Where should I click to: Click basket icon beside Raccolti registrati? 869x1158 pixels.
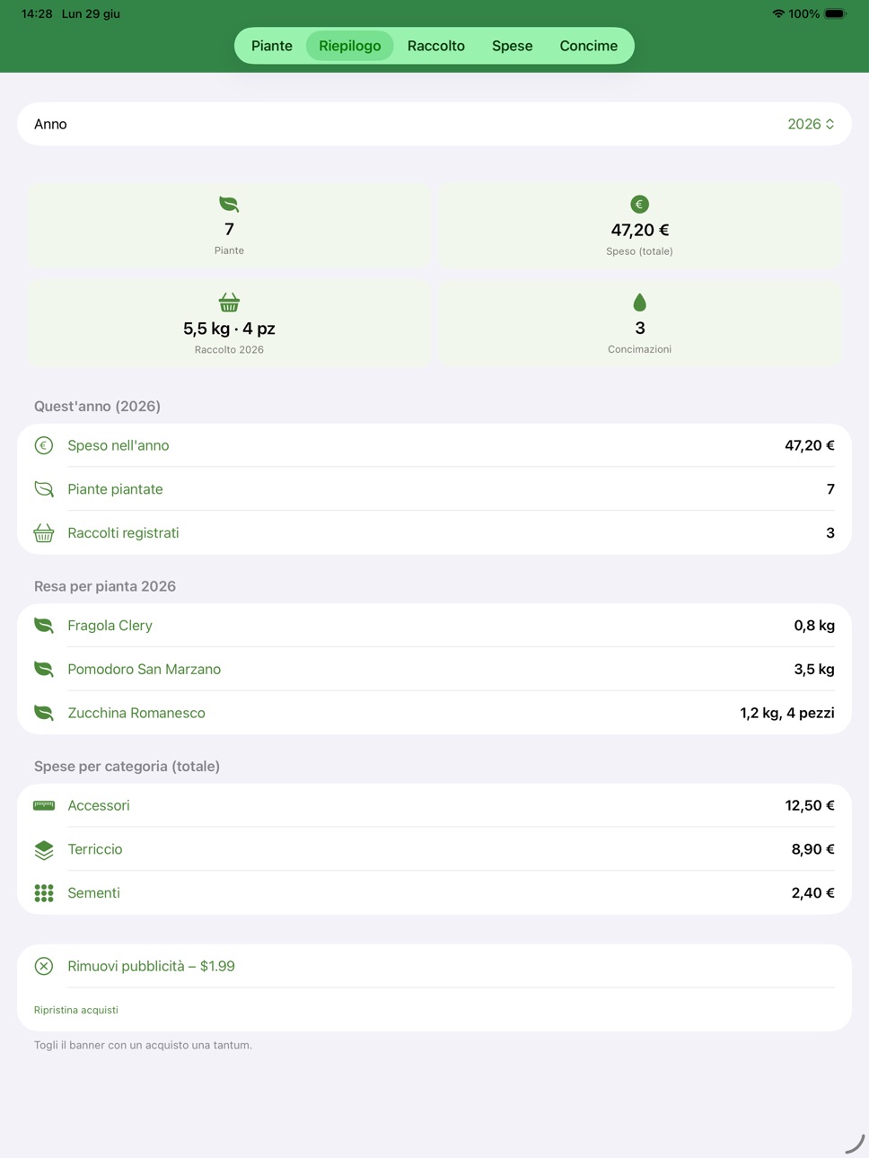pos(44,533)
